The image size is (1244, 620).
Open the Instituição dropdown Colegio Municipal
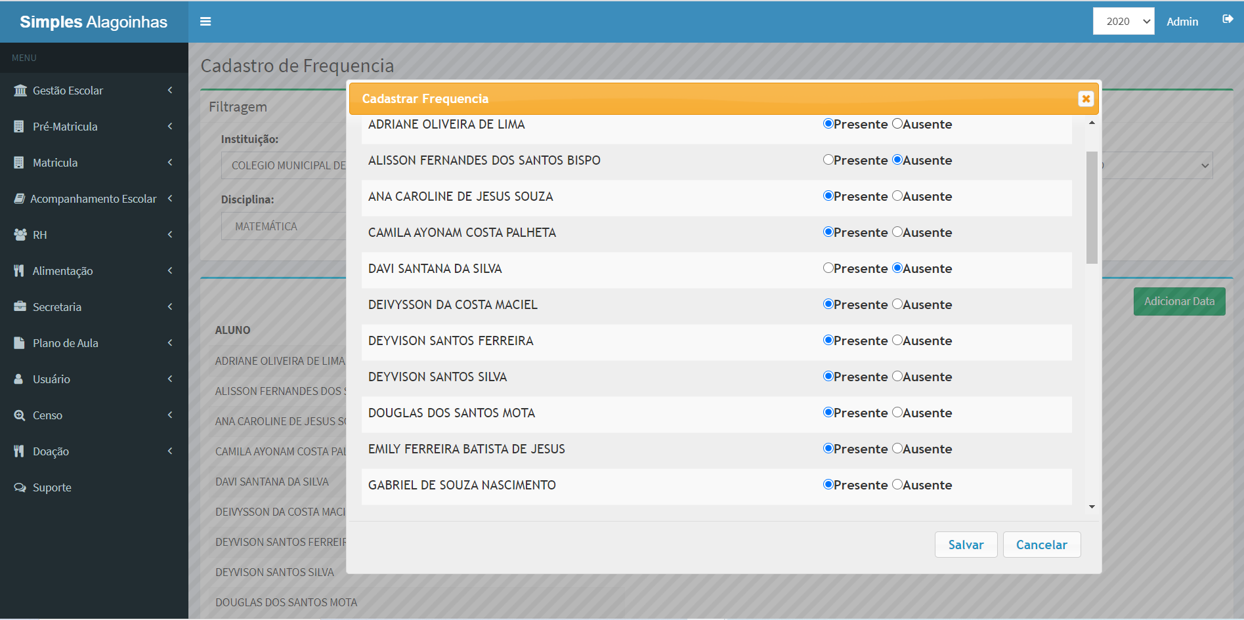(284, 165)
